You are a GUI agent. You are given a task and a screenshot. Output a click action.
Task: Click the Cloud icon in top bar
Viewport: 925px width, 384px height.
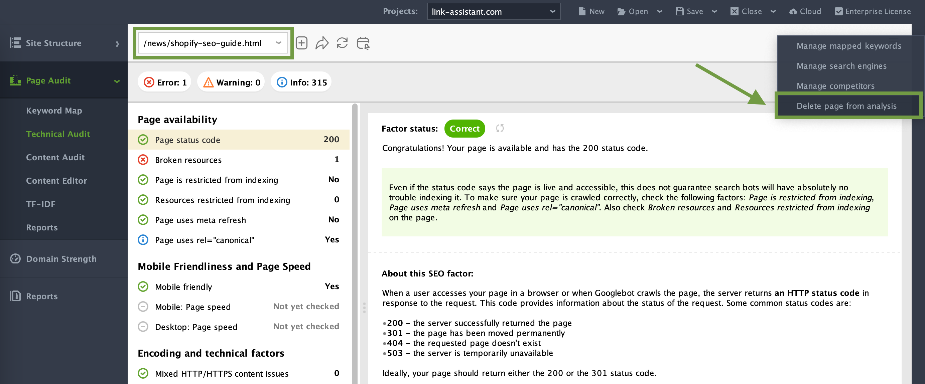[793, 11]
